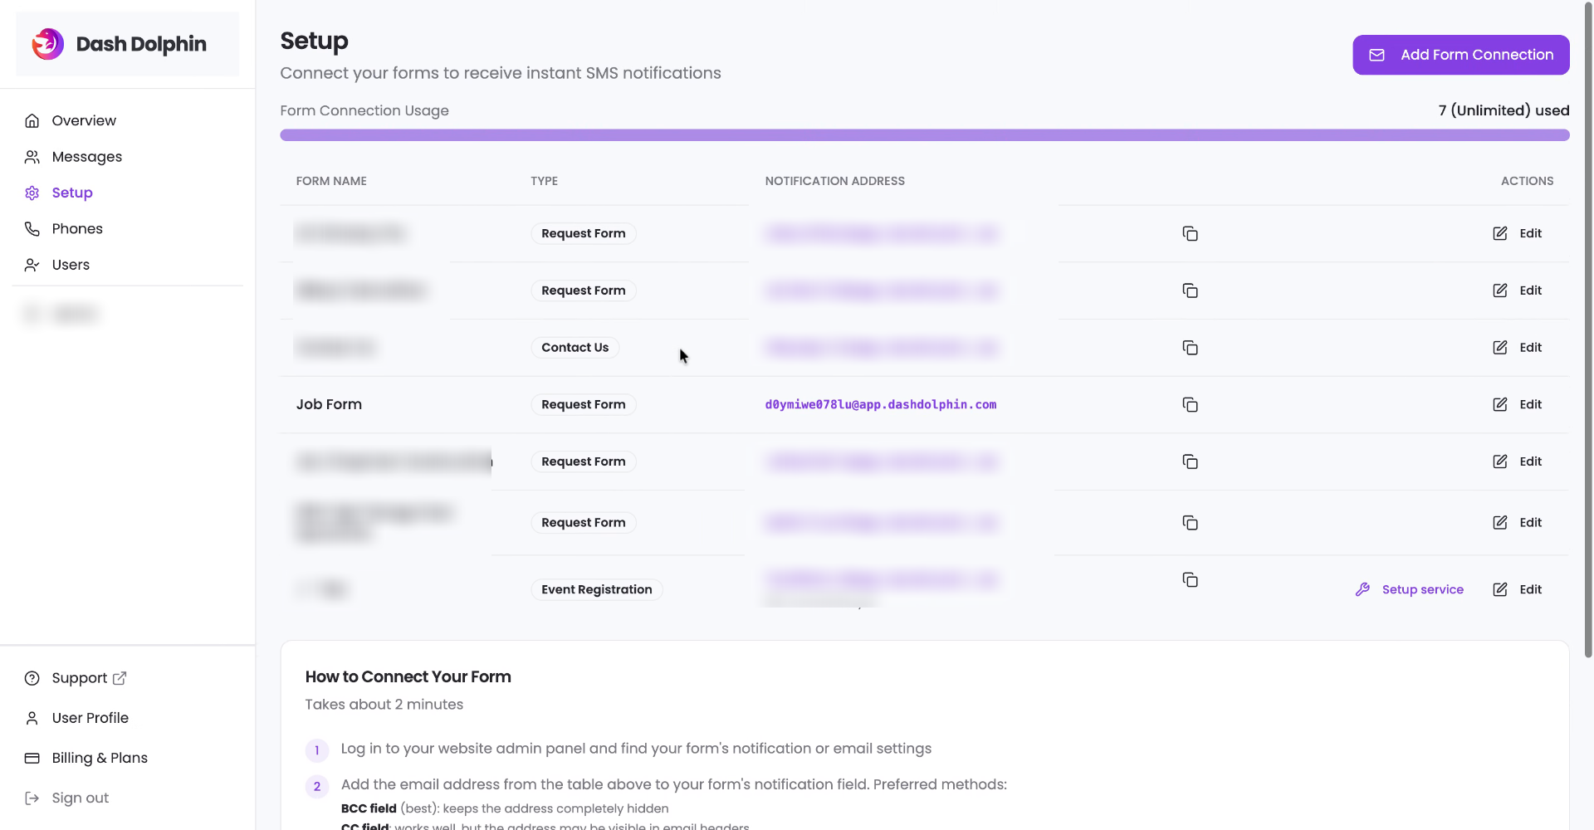Click the TYPE column header
1594x830 pixels.
(x=545, y=181)
